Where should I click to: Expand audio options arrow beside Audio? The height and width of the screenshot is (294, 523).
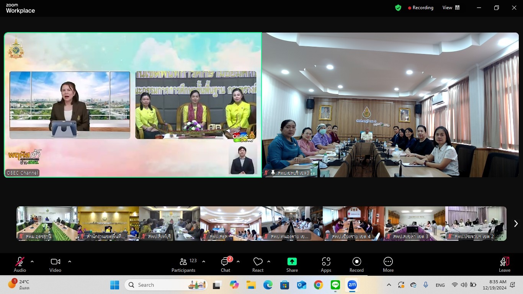pos(32,261)
